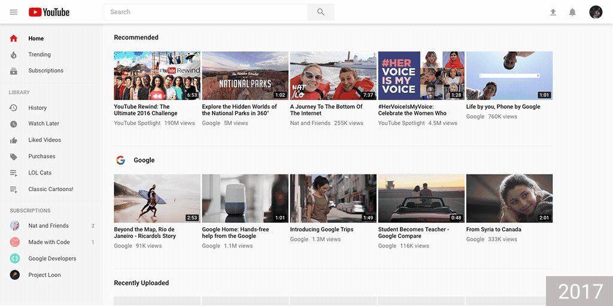This screenshot has width=613, height=306.
Task: Open the hamburger guide menu
Action: (14, 12)
